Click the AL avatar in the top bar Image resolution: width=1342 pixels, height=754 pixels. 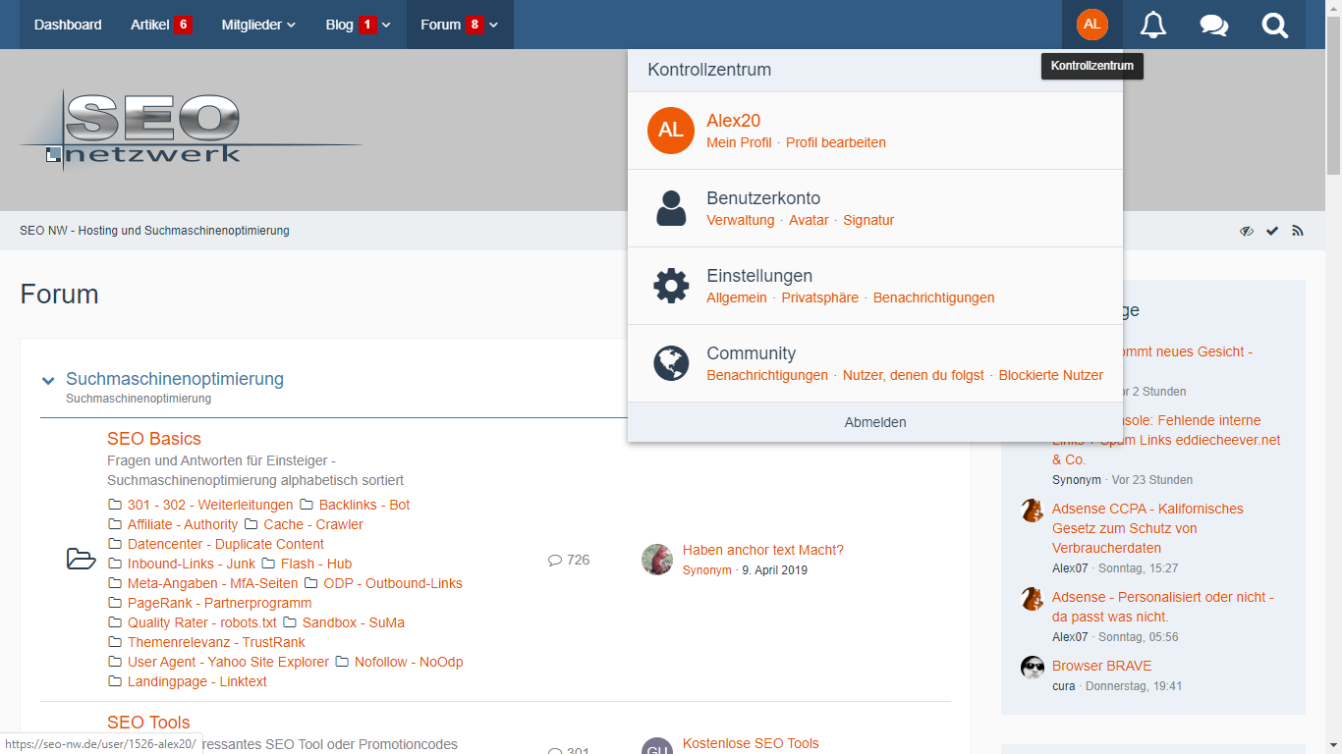[x=1091, y=25]
